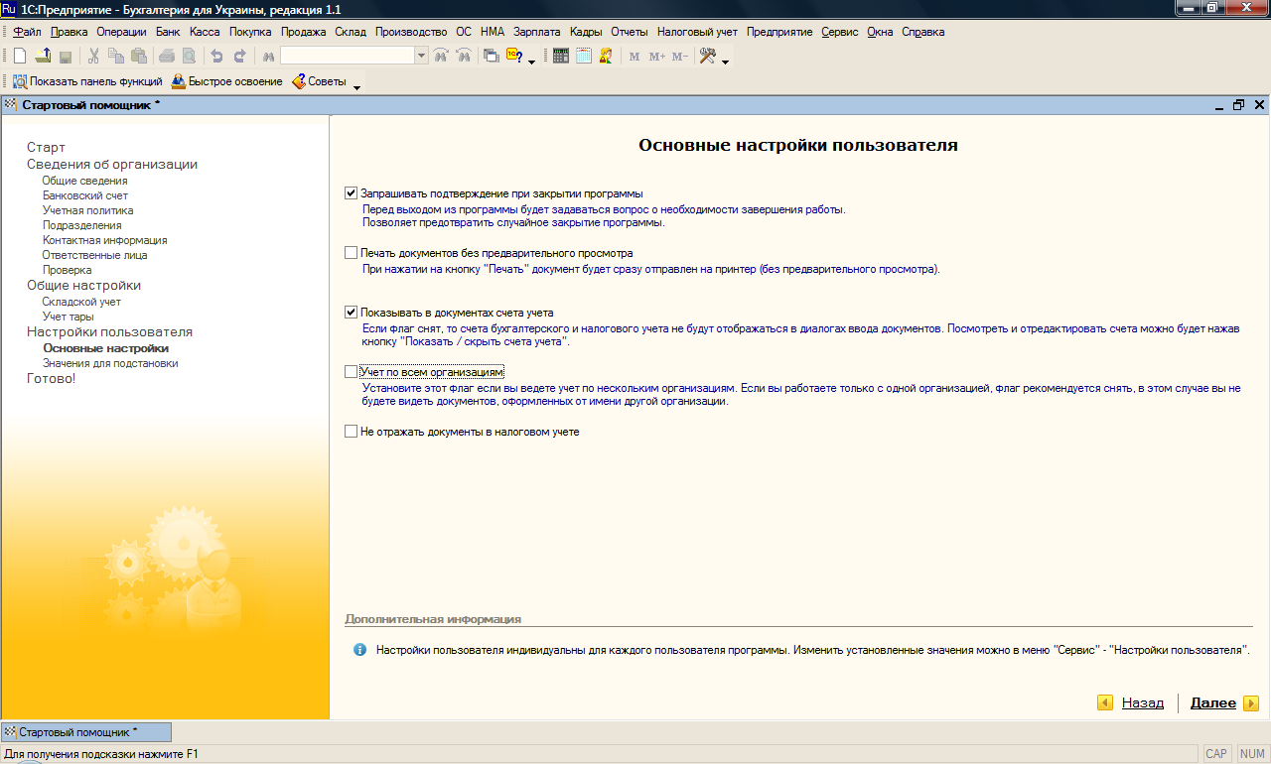Go back with the Назад link
Screen dimensions: 1271x764
(1143, 702)
